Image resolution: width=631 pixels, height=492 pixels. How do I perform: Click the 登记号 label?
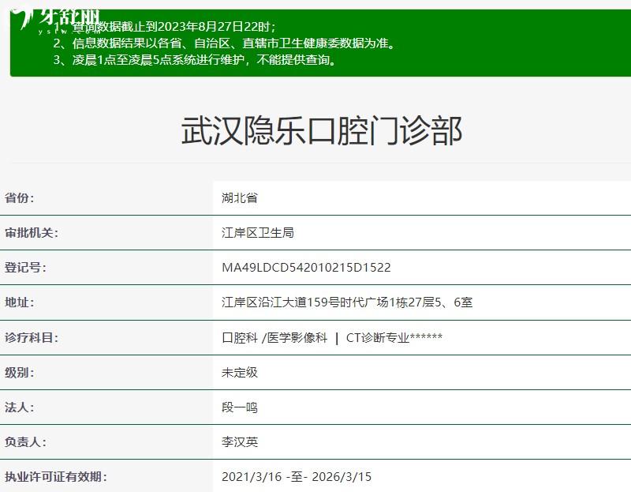coord(25,267)
